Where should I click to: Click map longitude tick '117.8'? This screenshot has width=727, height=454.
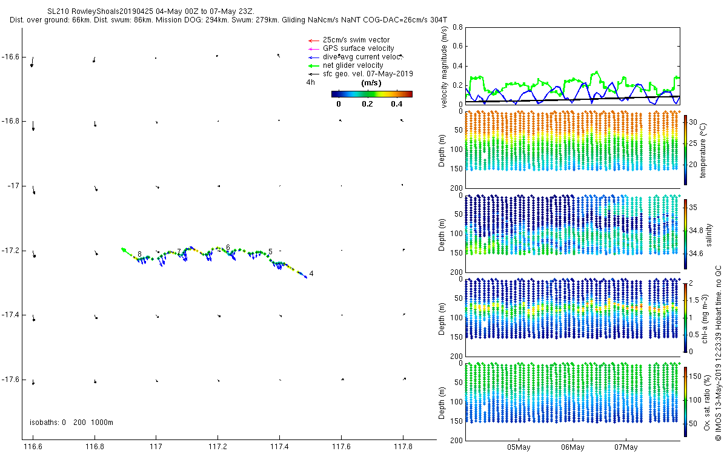(x=403, y=447)
